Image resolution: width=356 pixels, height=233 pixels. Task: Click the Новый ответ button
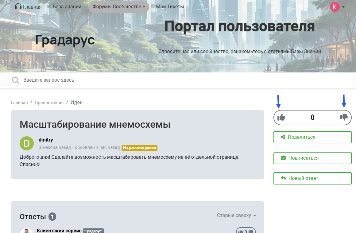click(x=312, y=178)
